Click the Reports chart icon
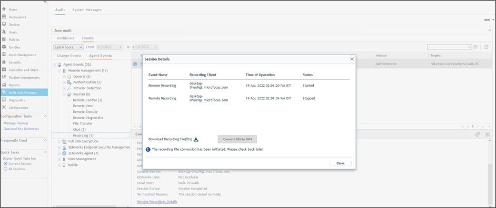This screenshot has height=208, width=496. click(4, 85)
